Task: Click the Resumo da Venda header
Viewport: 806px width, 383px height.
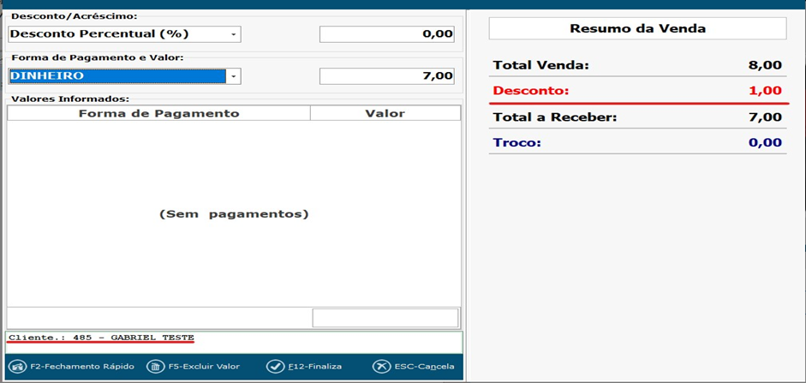Action: click(x=637, y=28)
